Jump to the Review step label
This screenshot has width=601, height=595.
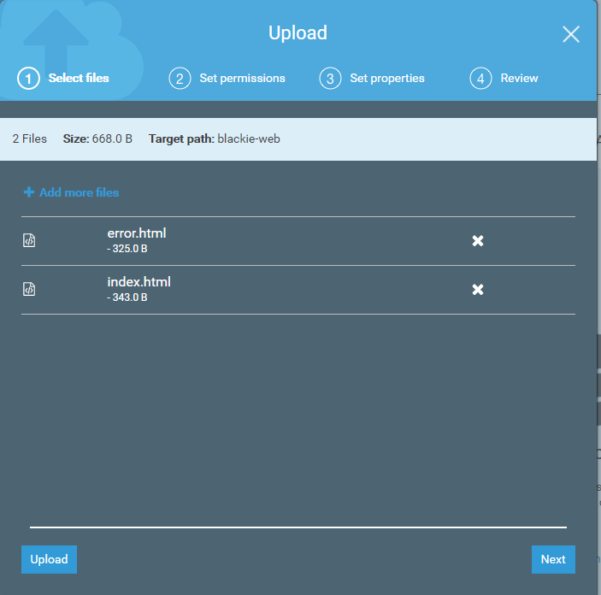519,79
